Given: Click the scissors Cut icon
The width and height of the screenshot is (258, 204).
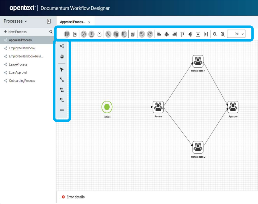Looking at the screenshot, I should pyautogui.click(x=108, y=34).
